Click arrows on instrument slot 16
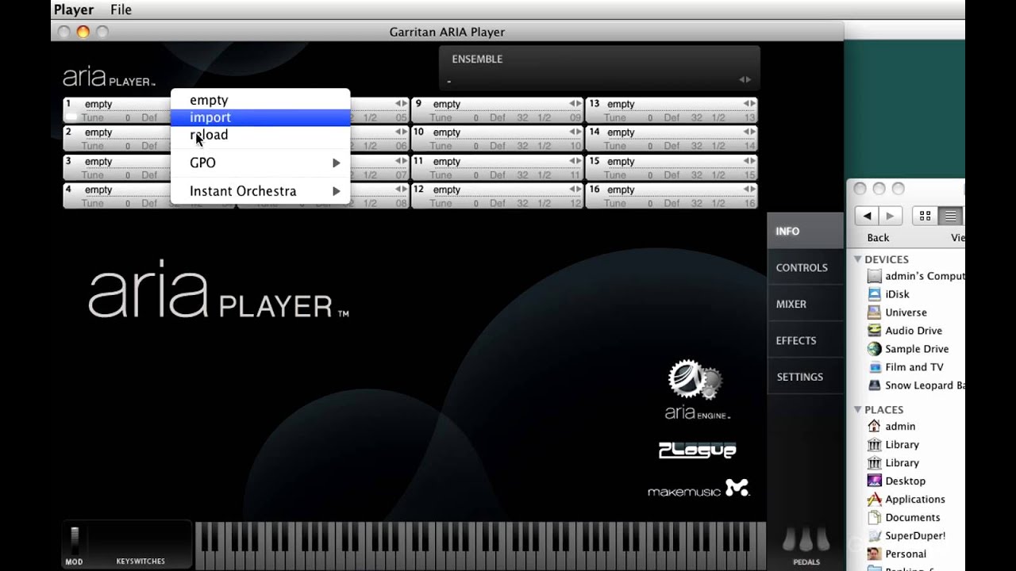Viewport: 1016px width, 571px height. [x=749, y=190]
